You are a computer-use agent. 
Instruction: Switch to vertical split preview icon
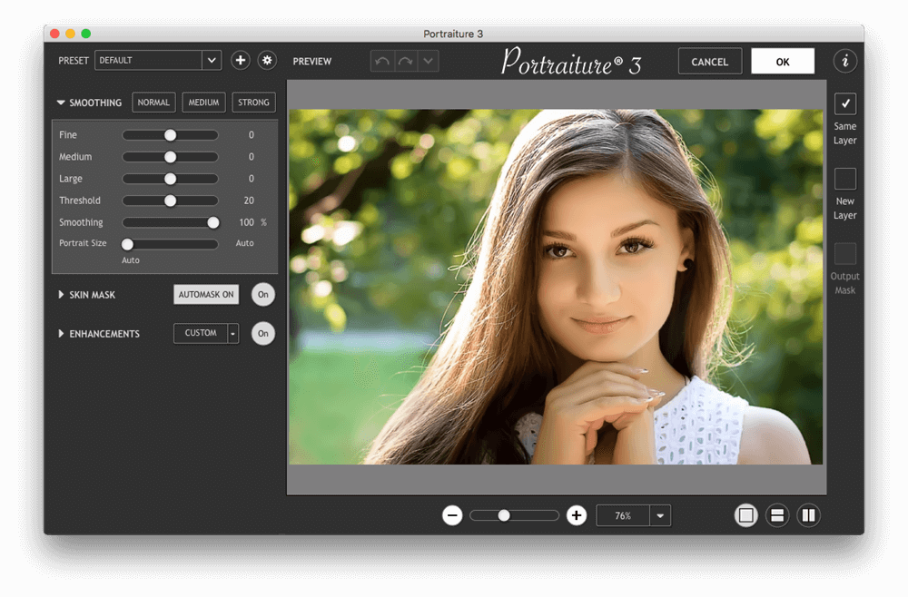tap(808, 515)
